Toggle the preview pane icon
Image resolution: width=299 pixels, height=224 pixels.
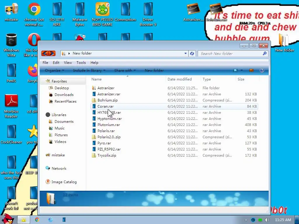click(251, 71)
